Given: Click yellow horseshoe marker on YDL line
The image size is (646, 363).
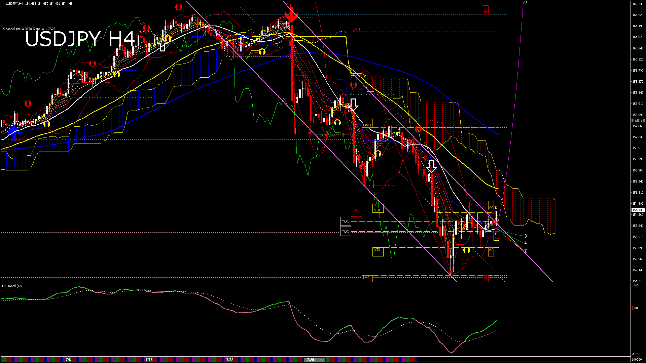Looking at the screenshot, I should coord(466,250).
